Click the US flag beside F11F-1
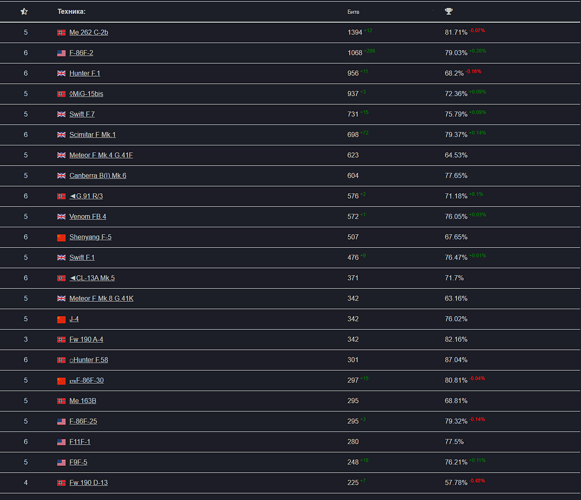Image resolution: width=581 pixels, height=500 pixels. pos(62,442)
